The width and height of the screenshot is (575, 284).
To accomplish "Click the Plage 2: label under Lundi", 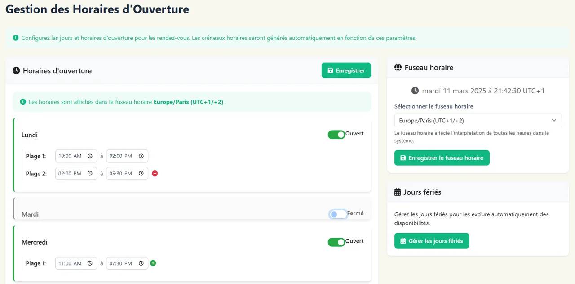I will coord(36,174).
